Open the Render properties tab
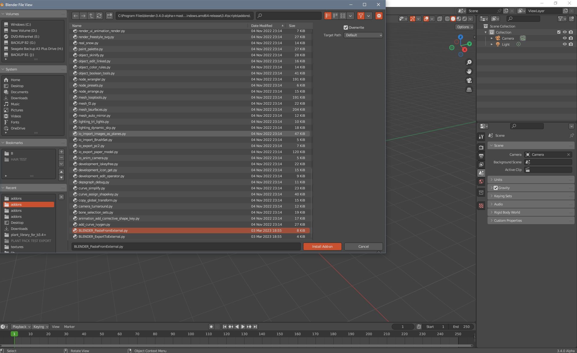Image resolution: width=577 pixels, height=353 pixels. pos(481,147)
